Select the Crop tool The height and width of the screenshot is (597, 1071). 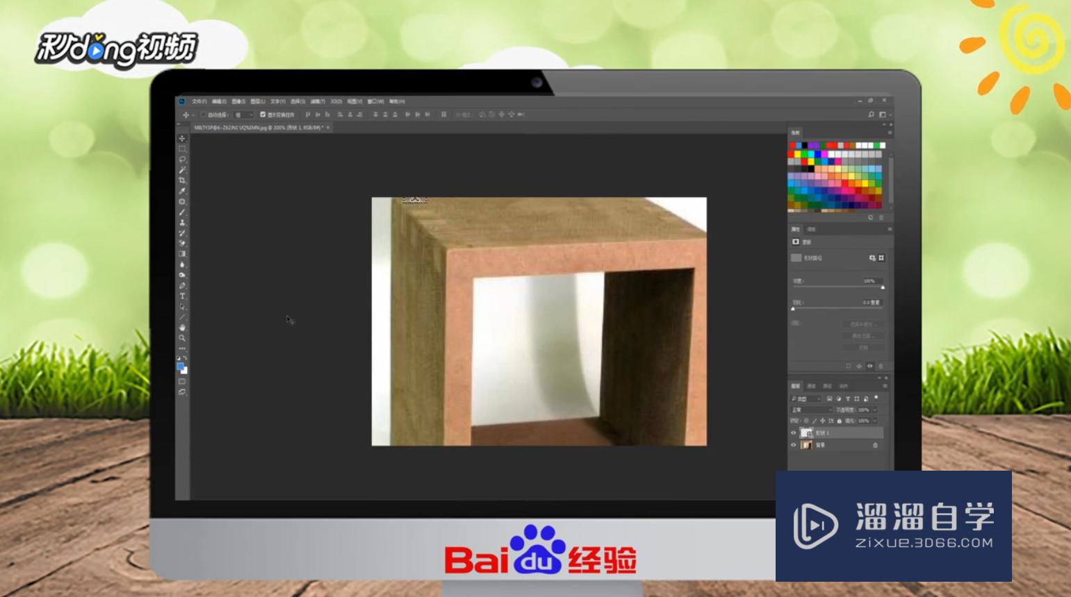[x=182, y=180]
